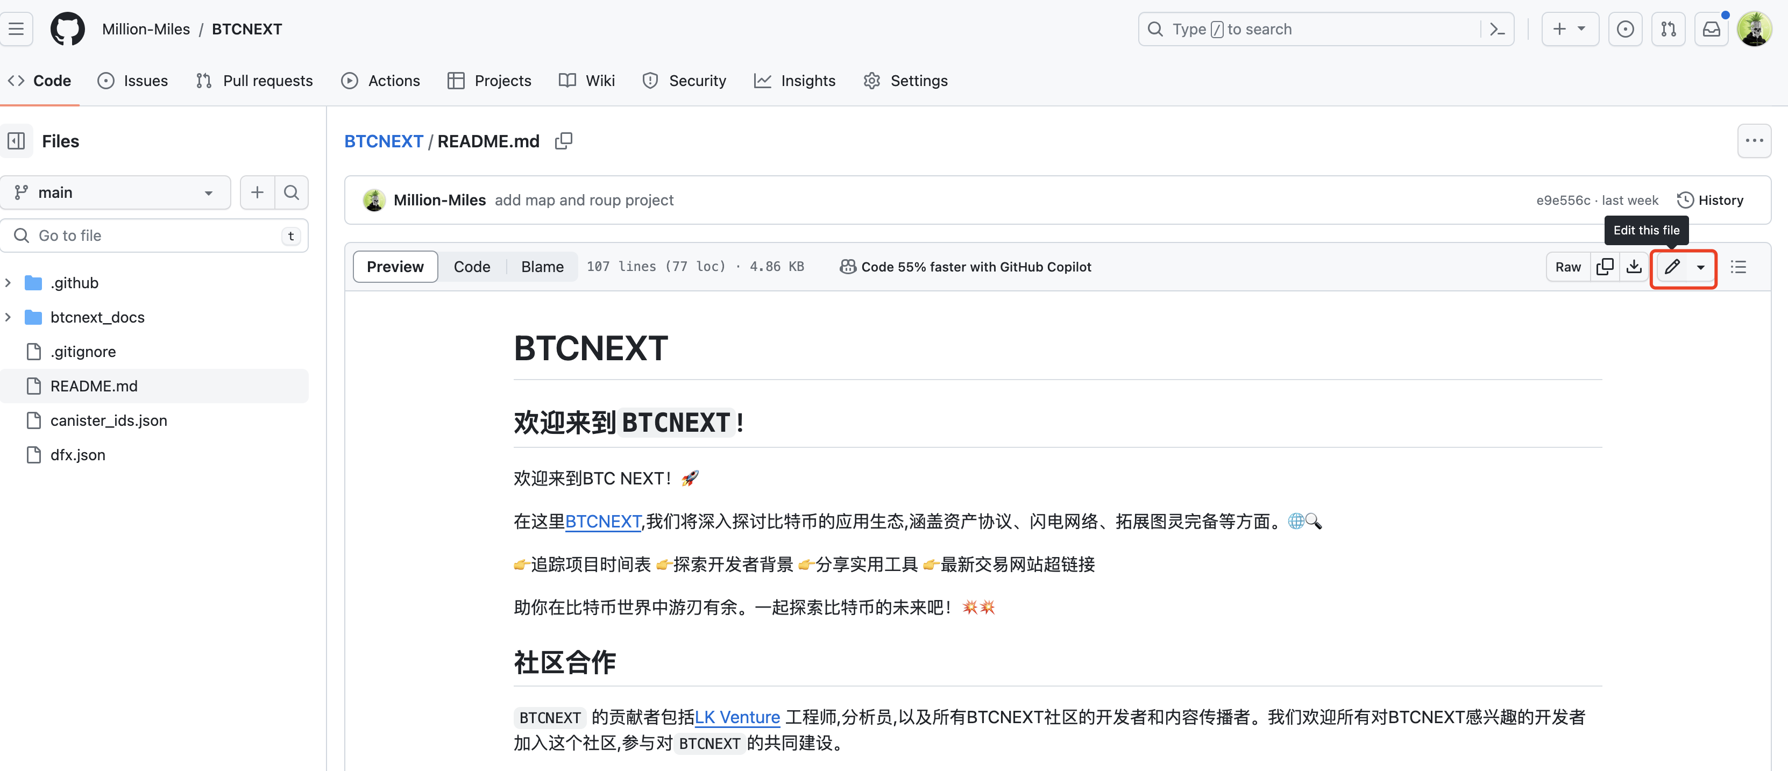Image resolution: width=1788 pixels, height=771 pixels.
Task: Open Million-Miles commit author link
Action: coord(439,200)
